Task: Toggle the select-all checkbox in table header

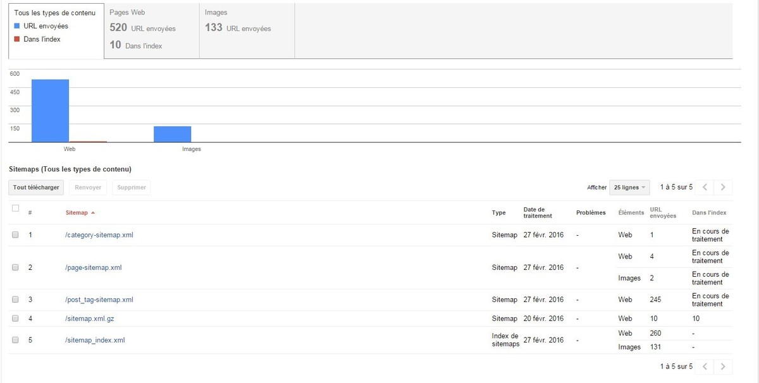Action: [16, 208]
